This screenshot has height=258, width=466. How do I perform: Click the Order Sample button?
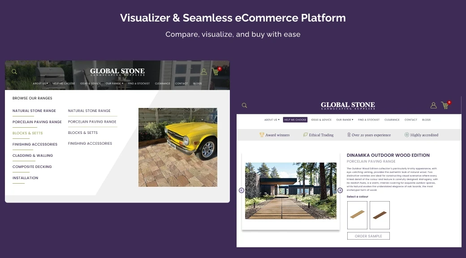pyautogui.click(x=368, y=236)
